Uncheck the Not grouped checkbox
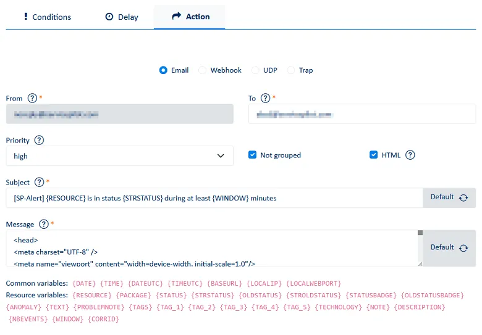 coord(252,155)
